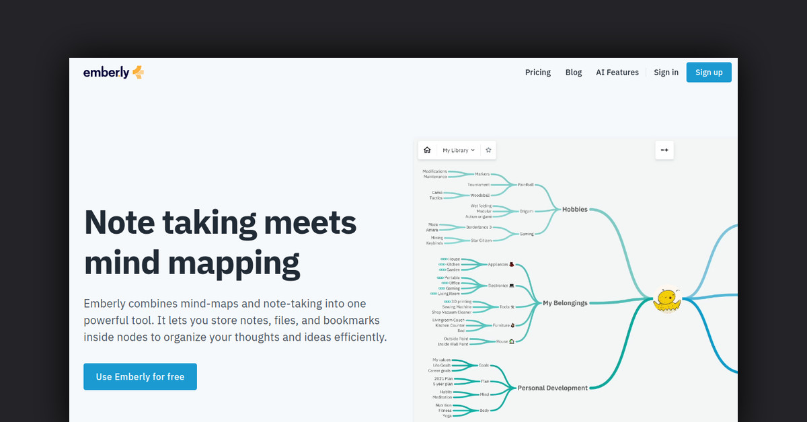
Task: Select the yellow chick center node
Action: 666,300
